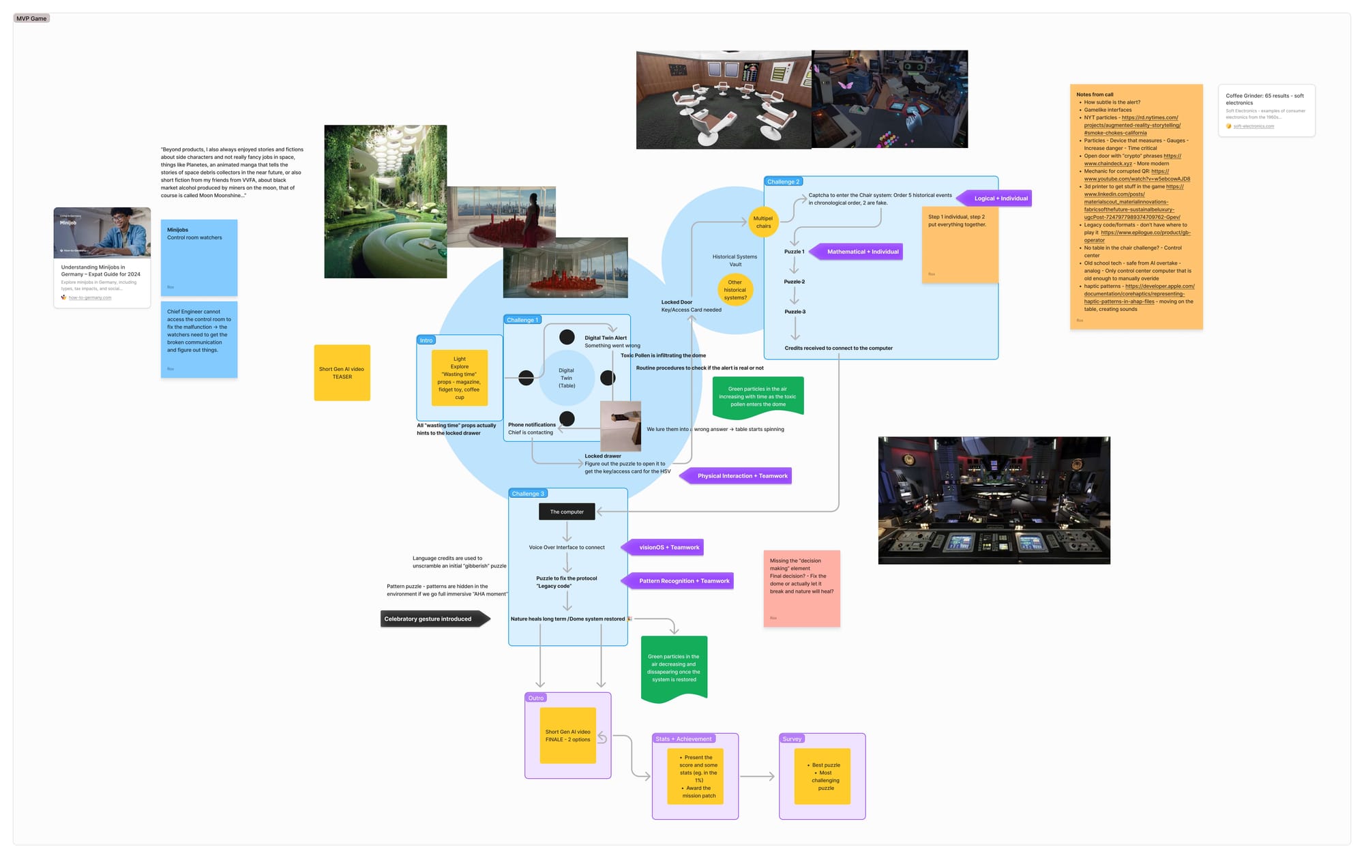Click the how-to-germany.com favicon on the Minijob card
Screen dimensions: 1364x858
point(63,297)
